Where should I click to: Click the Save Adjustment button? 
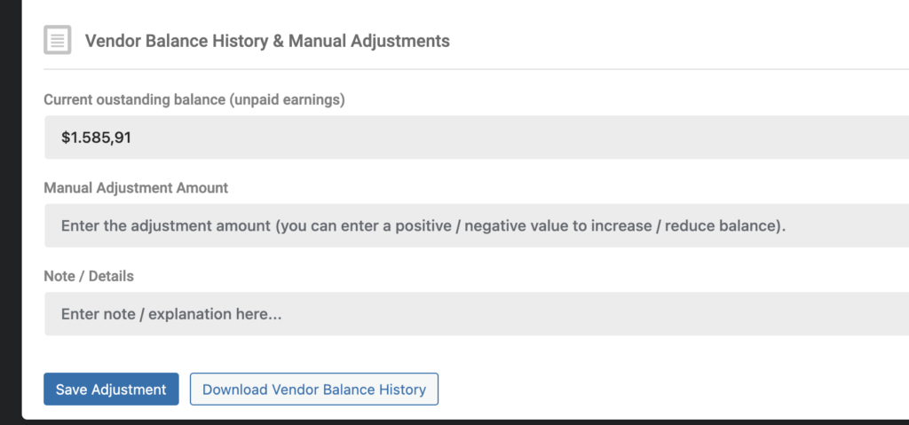pyautogui.click(x=111, y=389)
